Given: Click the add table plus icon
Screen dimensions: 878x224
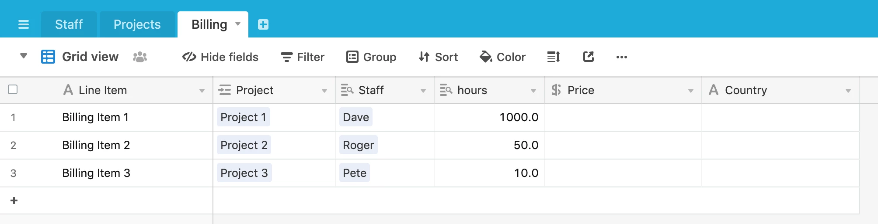Looking at the screenshot, I should point(263,24).
